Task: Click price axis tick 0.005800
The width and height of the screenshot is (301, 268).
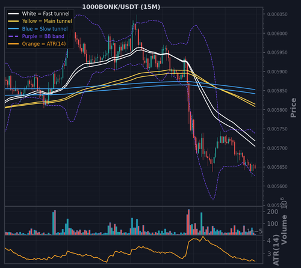Action: pos(278,110)
